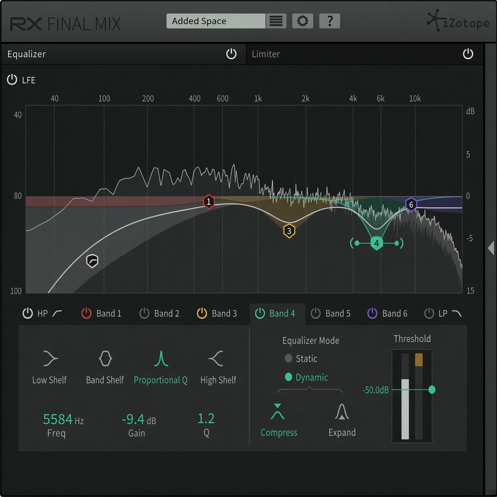Open the preset list menu icon
The width and height of the screenshot is (497, 497).
tap(276, 21)
